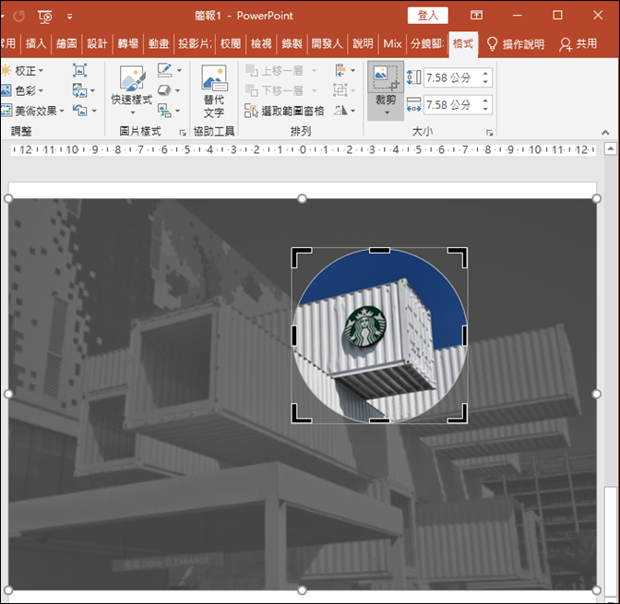Expand the reset picture dropdown arrow
620x604 pixels.
pyautogui.click(x=94, y=111)
